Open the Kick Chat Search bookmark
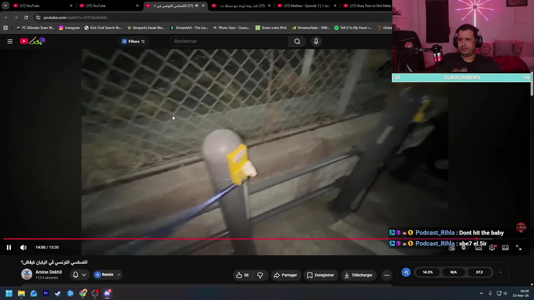The image size is (534, 300). [x=103, y=28]
